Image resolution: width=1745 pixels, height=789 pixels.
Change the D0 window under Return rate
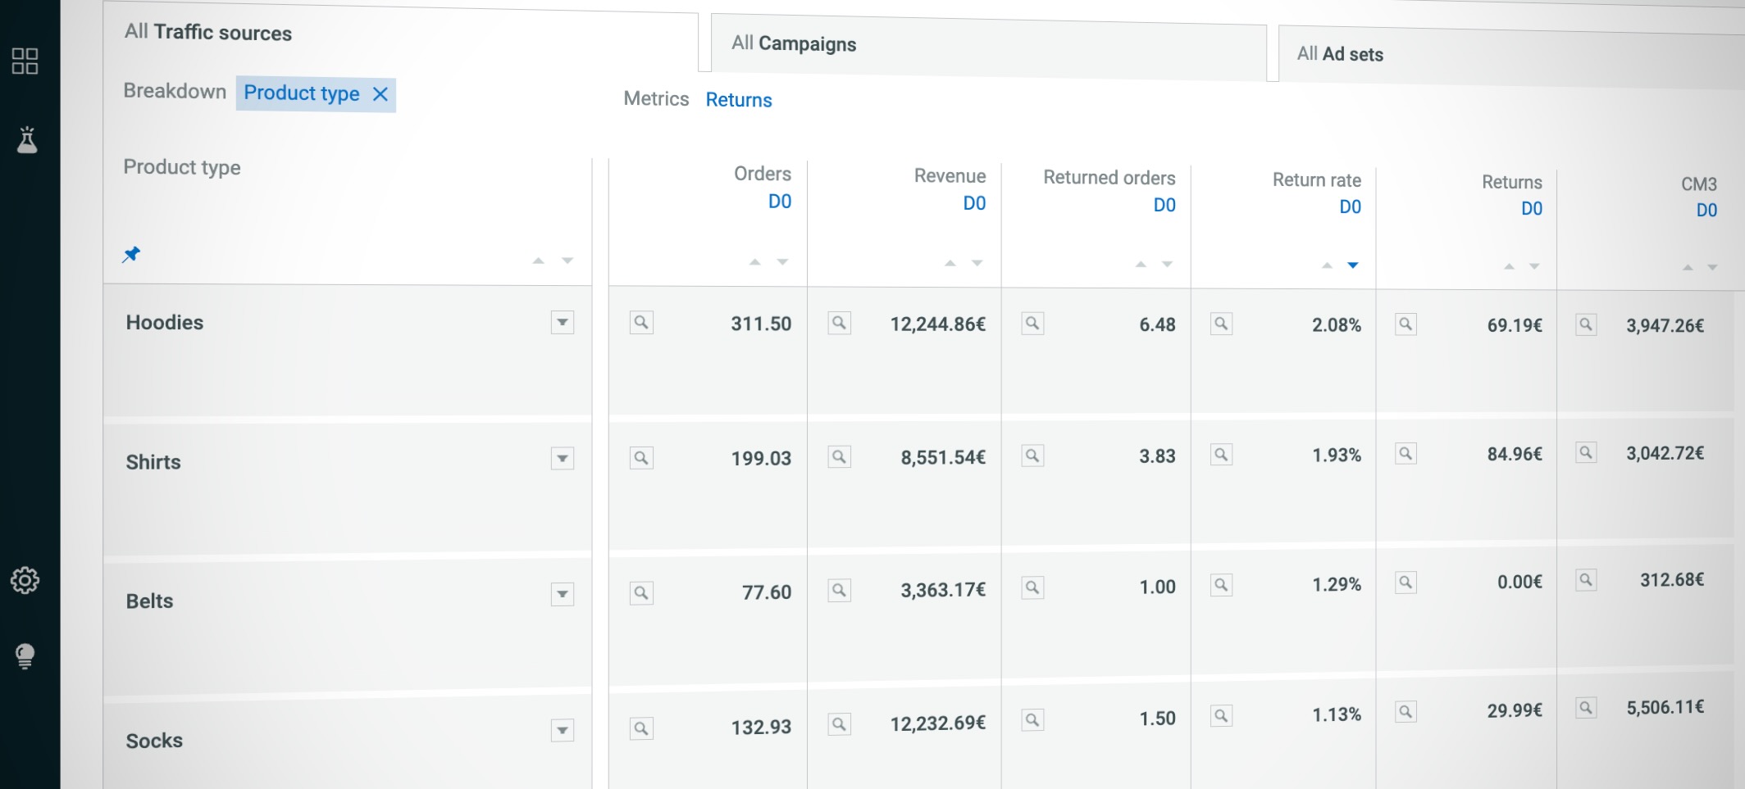1350,206
